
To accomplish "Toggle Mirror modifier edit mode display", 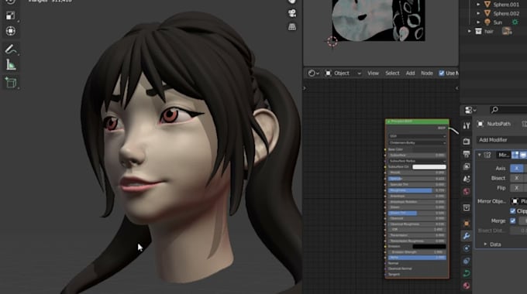I will tap(515, 155).
